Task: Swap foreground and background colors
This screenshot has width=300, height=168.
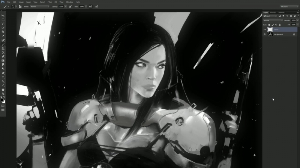Action: pos(4,97)
